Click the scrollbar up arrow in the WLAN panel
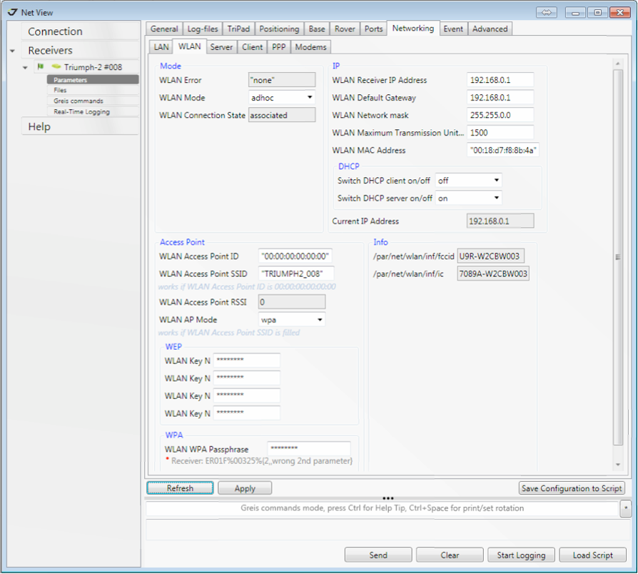This screenshot has width=638, height=574. [x=617, y=64]
